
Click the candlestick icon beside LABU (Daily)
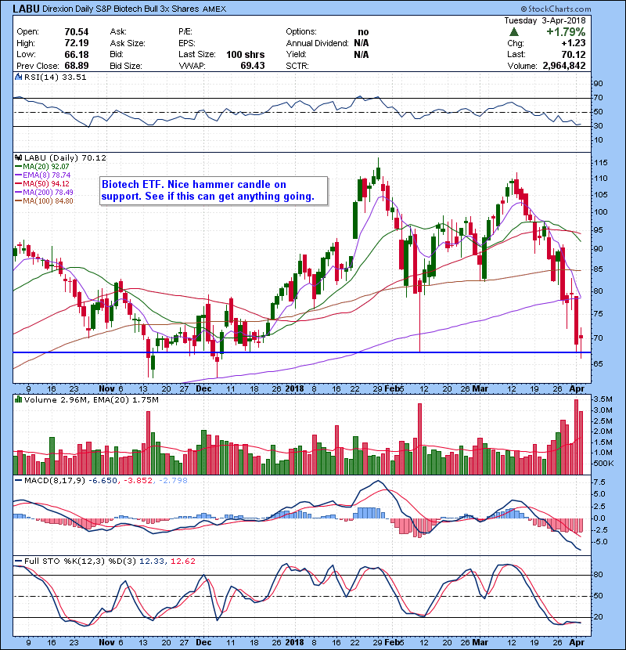[18, 158]
